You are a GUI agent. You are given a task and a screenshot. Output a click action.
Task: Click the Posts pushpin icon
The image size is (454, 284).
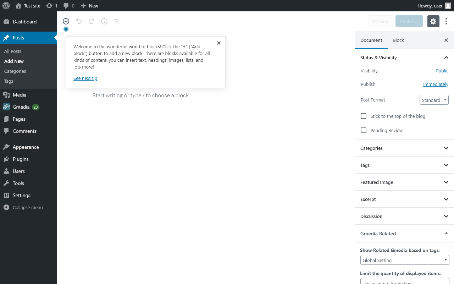tap(6, 38)
